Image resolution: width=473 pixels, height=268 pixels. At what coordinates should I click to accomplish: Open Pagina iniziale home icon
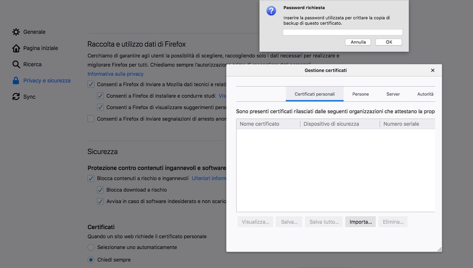point(16,48)
